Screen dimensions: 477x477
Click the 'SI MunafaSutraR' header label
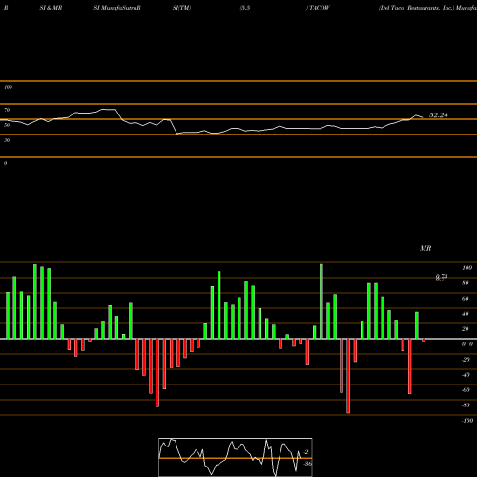pos(117,8)
